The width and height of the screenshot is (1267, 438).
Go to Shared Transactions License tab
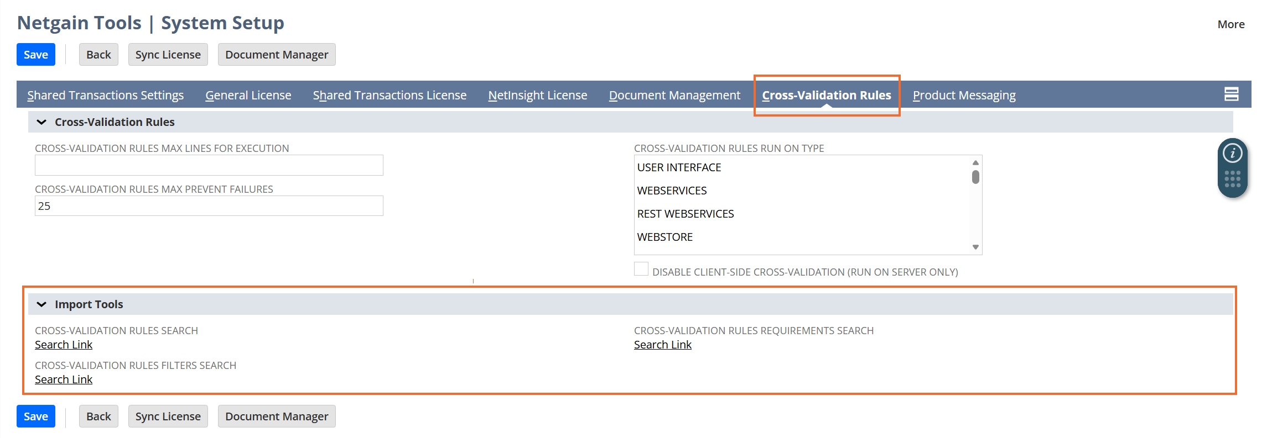pyautogui.click(x=390, y=95)
